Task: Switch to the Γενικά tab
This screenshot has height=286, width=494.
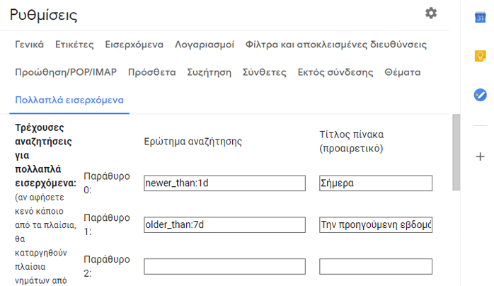Action: (29, 45)
